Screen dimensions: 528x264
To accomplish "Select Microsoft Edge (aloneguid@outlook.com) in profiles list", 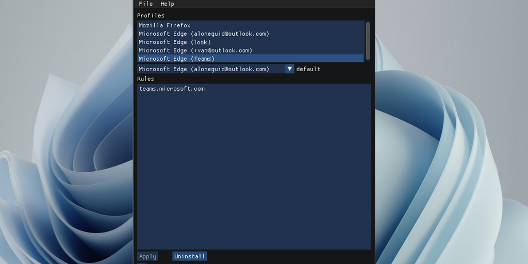I will (x=251, y=34).
